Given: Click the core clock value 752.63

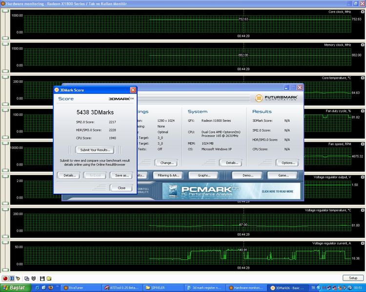Looking at the screenshot, I should [x=356, y=19].
